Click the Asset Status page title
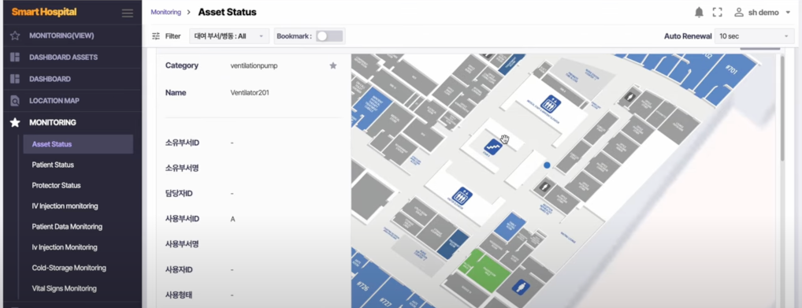Viewport: 802px width, 308px height. (227, 12)
